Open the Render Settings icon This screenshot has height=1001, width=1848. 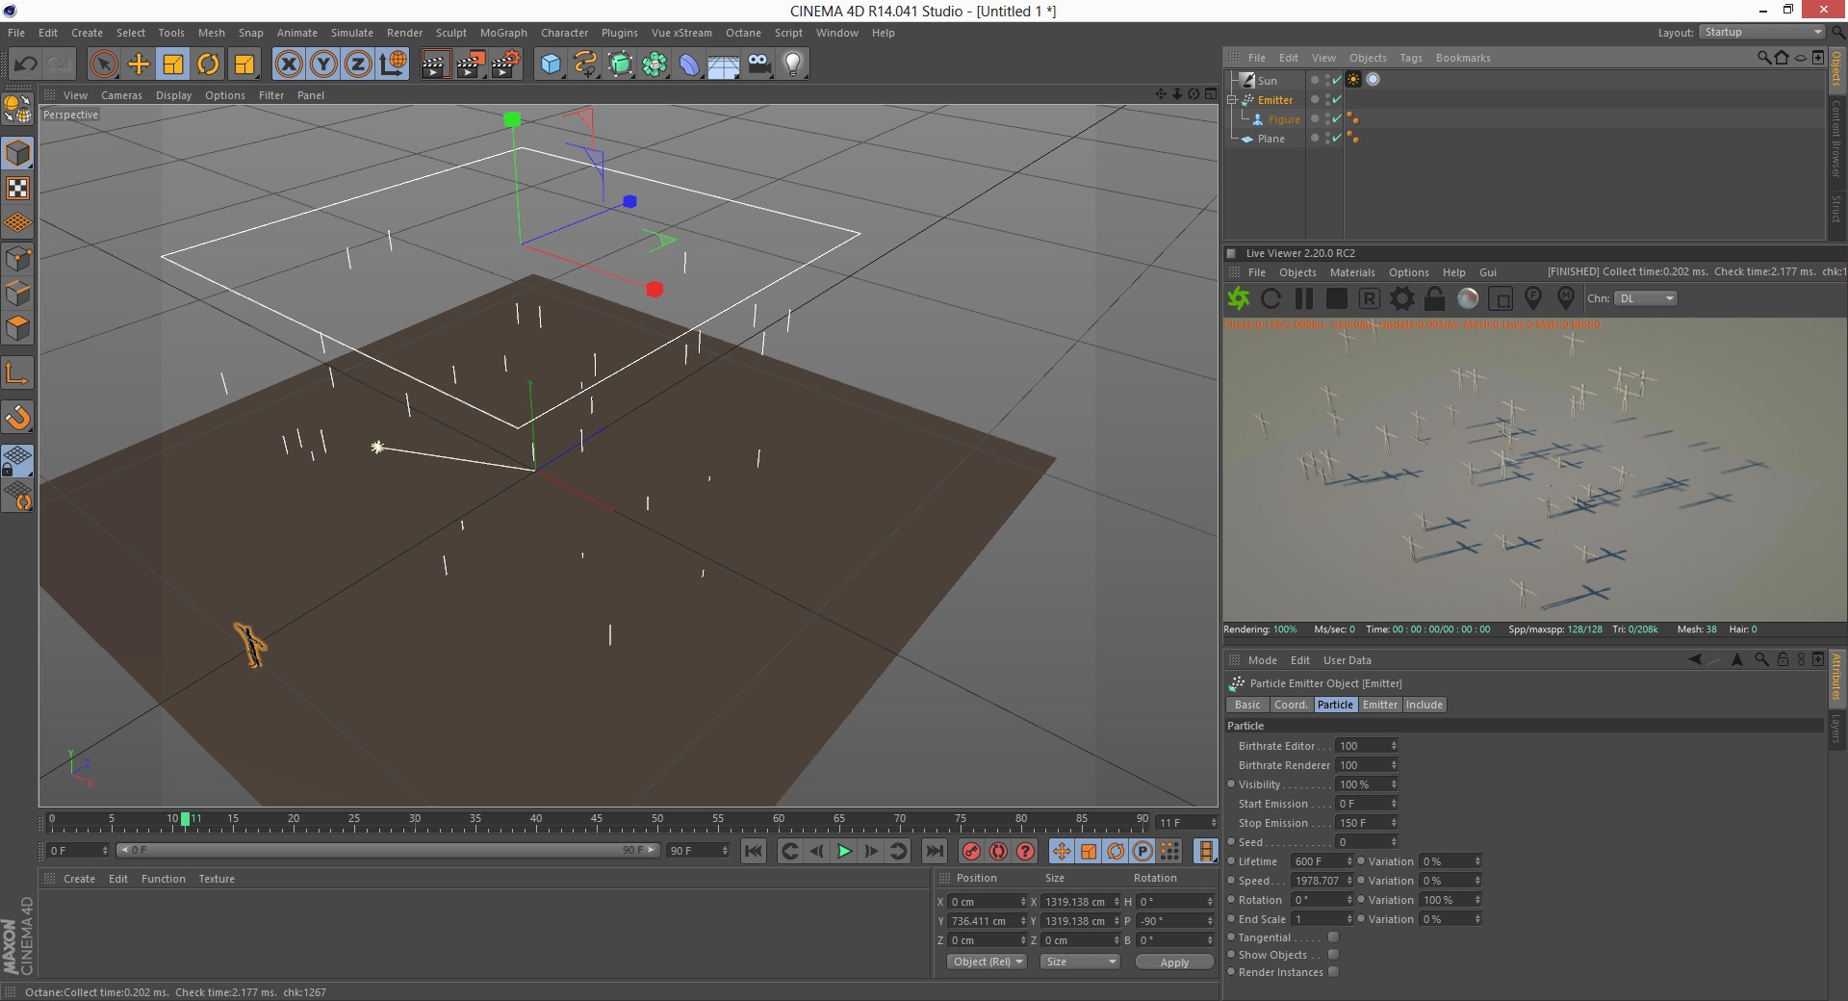coord(504,64)
